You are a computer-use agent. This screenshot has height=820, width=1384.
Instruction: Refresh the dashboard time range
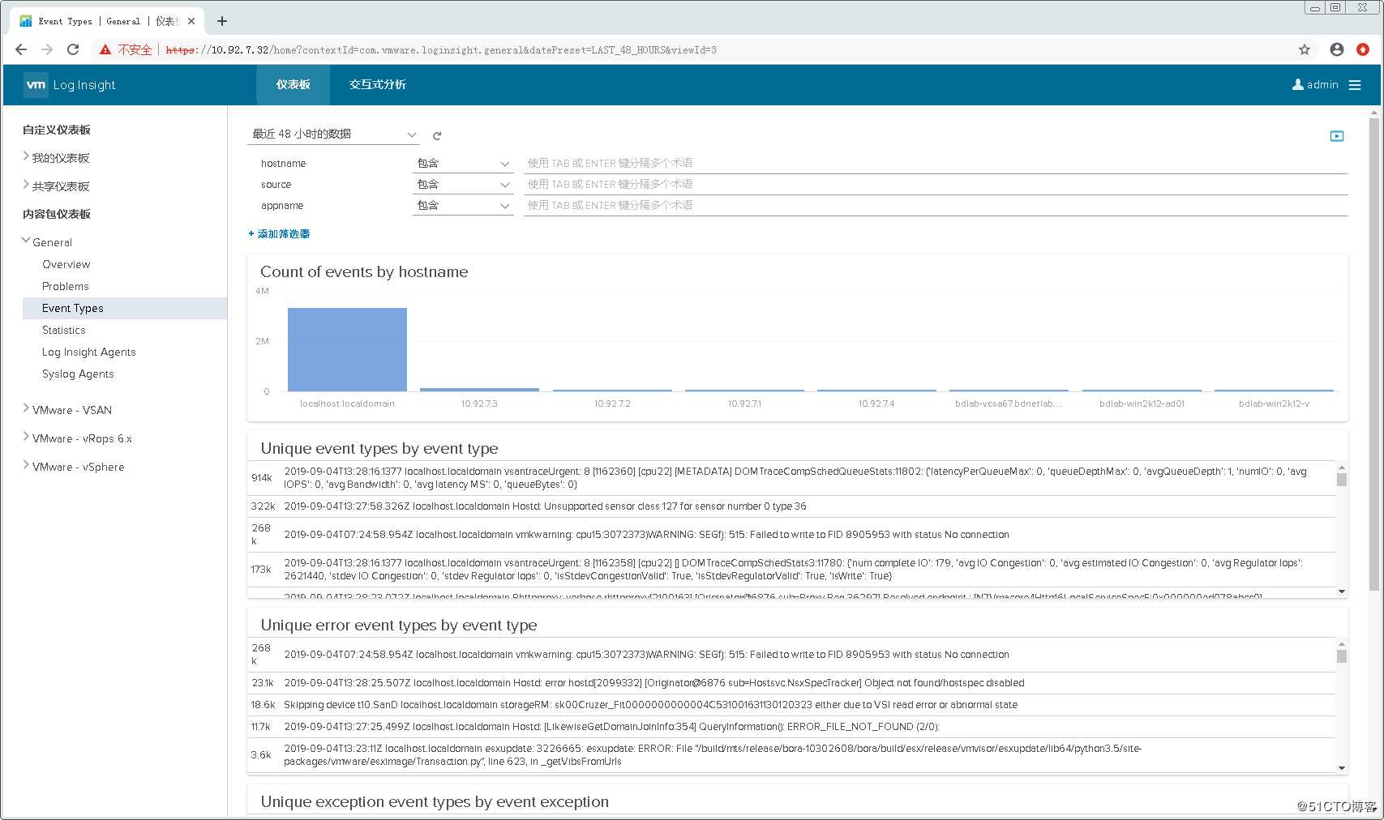(x=437, y=135)
